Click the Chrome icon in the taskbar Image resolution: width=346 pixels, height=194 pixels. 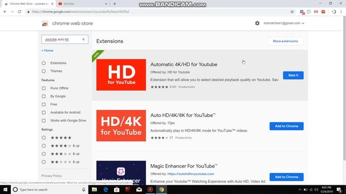tap(162, 189)
